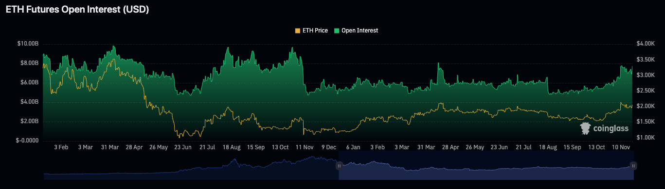This screenshot has height=189, width=665.
Task: Grab the left range slider handle
Action: [339, 166]
